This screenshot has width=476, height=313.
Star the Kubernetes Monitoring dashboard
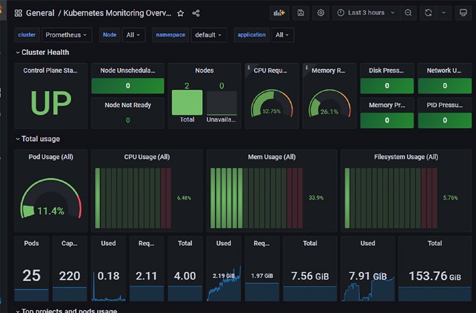[x=181, y=13]
